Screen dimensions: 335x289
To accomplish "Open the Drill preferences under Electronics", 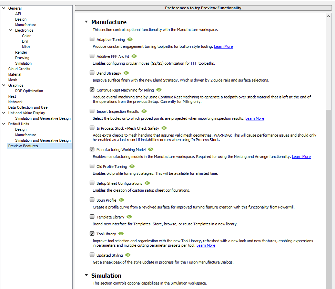I will 25,41.
